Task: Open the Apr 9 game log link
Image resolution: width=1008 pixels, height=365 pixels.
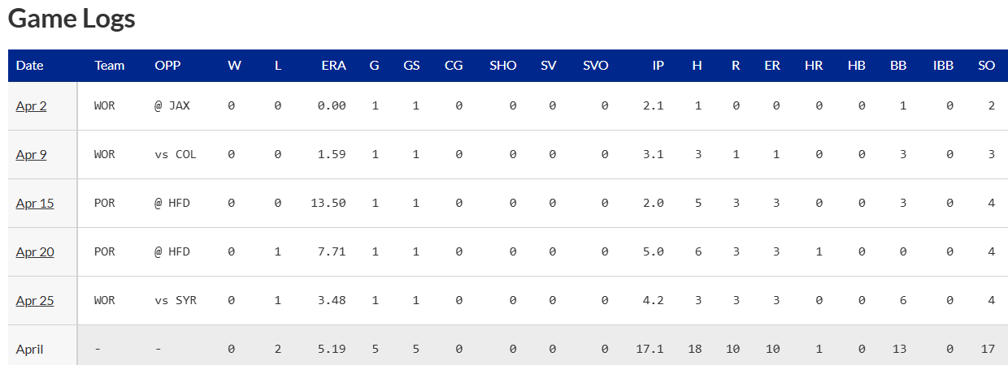Action: click(x=31, y=154)
